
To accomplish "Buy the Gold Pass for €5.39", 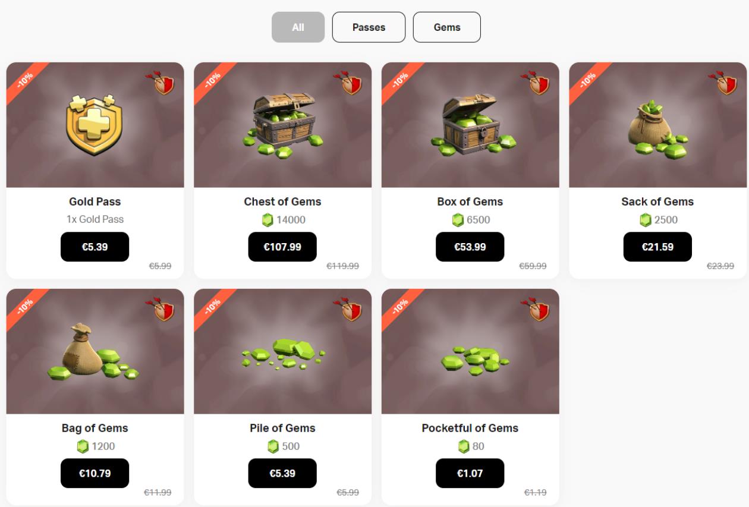I will click(95, 247).
